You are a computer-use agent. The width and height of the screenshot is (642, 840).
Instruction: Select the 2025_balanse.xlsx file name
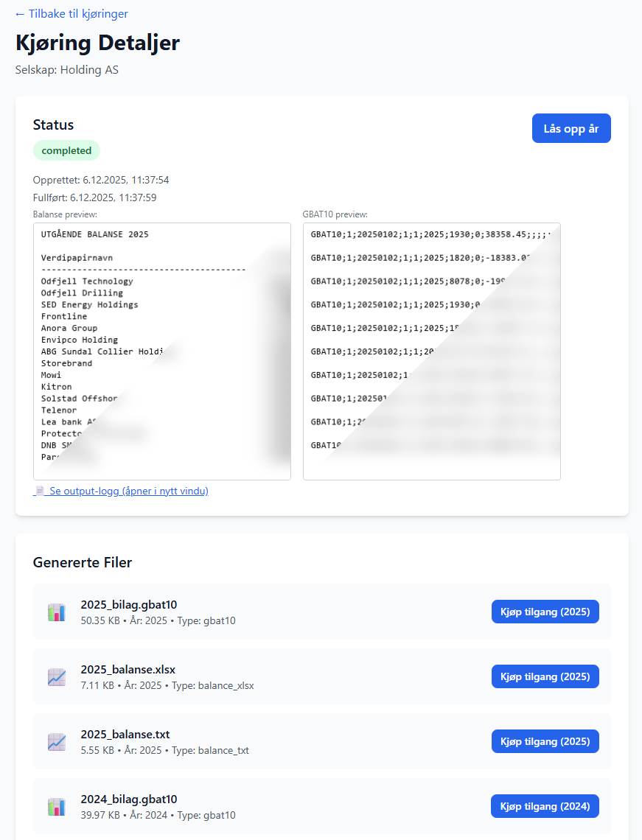128,670
